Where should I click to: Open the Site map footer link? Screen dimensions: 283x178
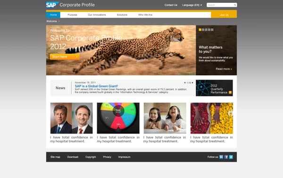55,157
